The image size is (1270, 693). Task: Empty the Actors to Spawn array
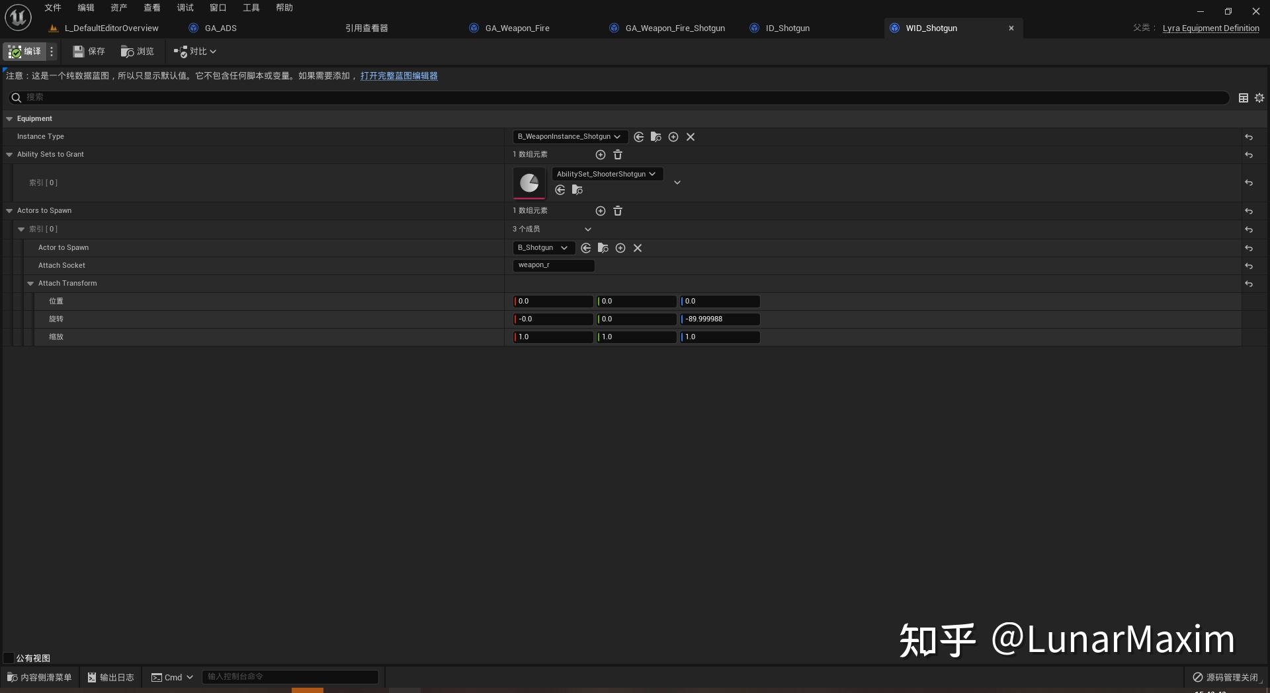coord(618,211)
